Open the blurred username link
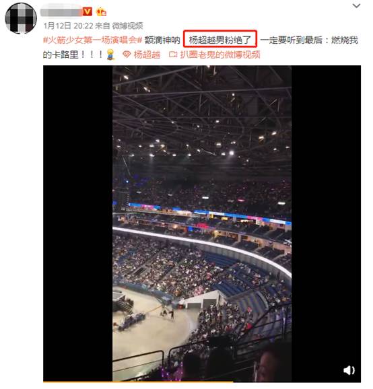373x389 pixels. click(61, 11)
